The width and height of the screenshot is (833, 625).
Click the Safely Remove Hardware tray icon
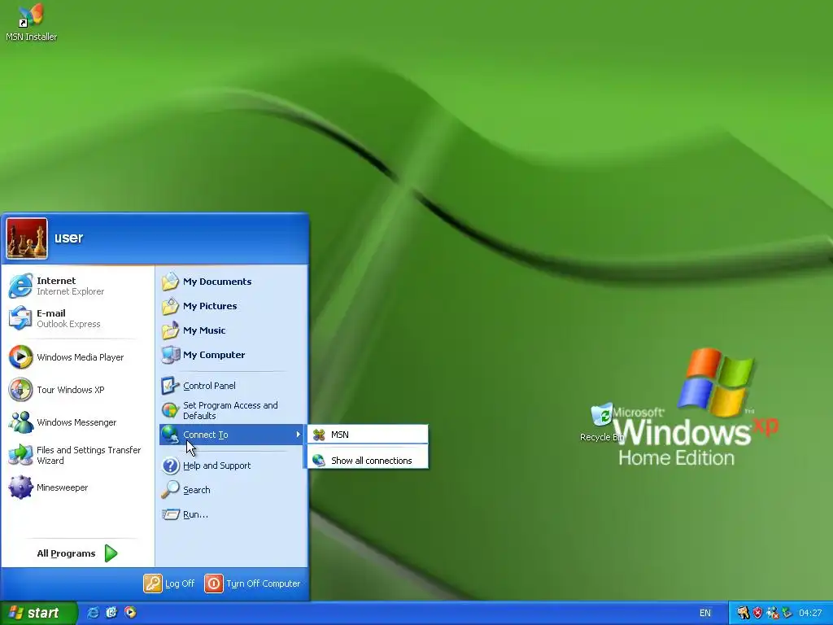point(787,613)
